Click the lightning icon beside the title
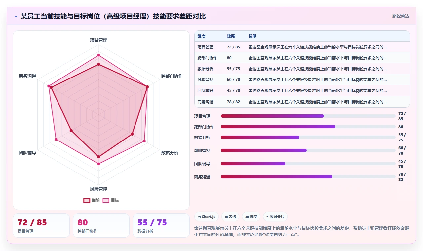This screenshot has height=251, width=423. (16, 16)
